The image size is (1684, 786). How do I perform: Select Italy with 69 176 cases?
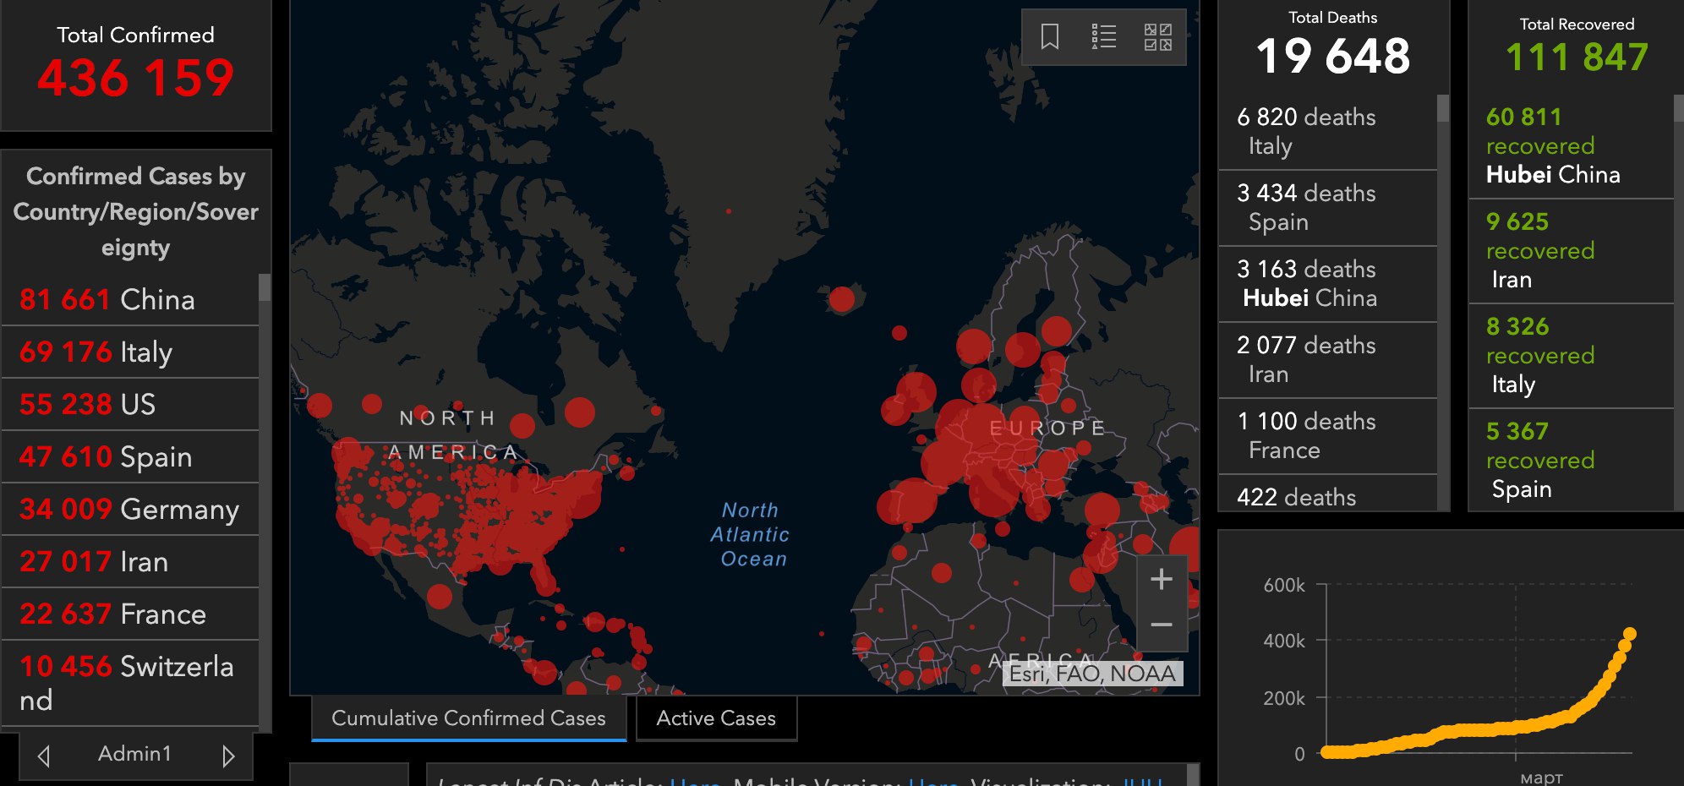coord(130,352)
